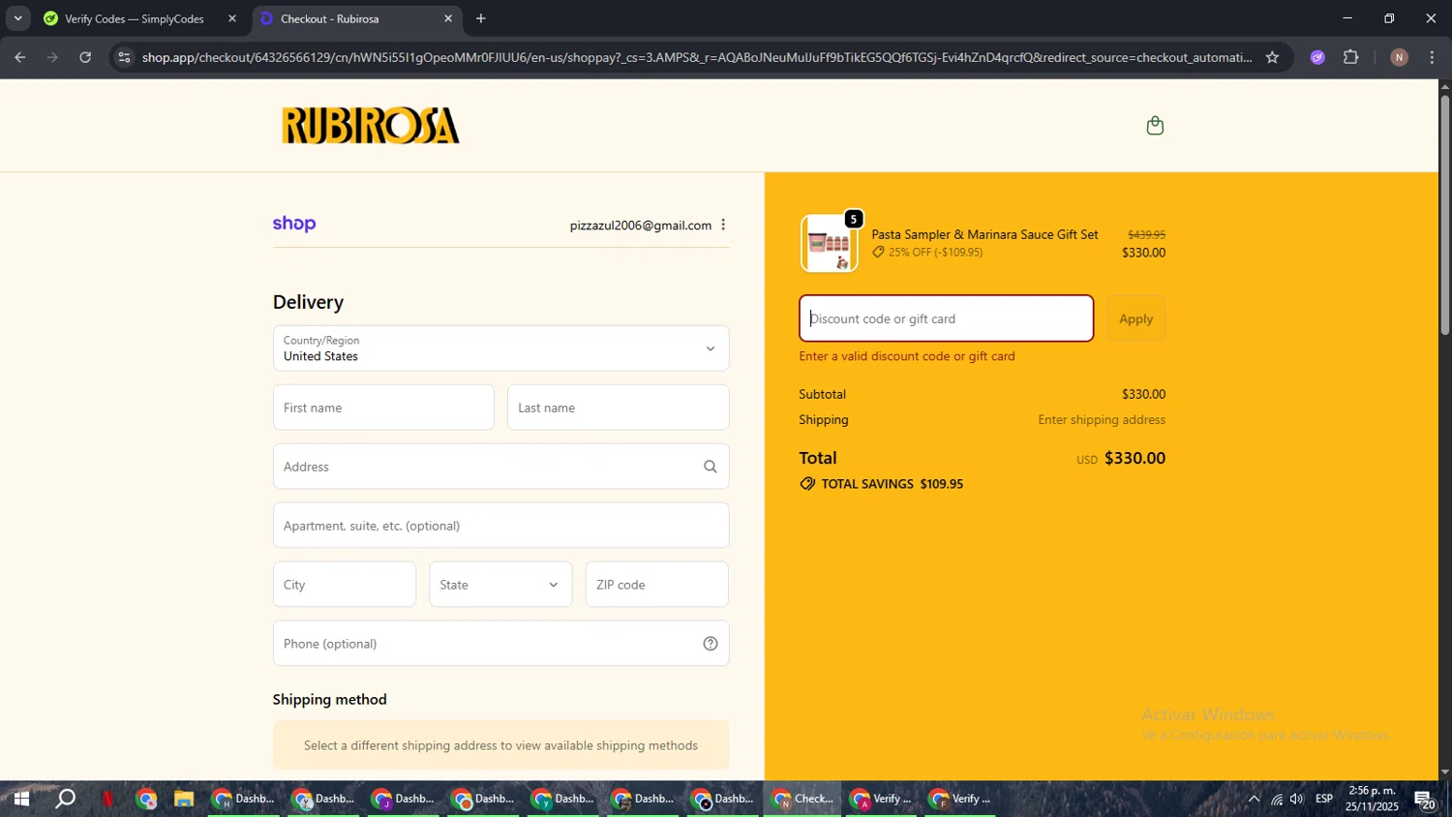Click the Pasta Sampler product thumbnail
This screenshot has width=1452, height=817.
830,243
